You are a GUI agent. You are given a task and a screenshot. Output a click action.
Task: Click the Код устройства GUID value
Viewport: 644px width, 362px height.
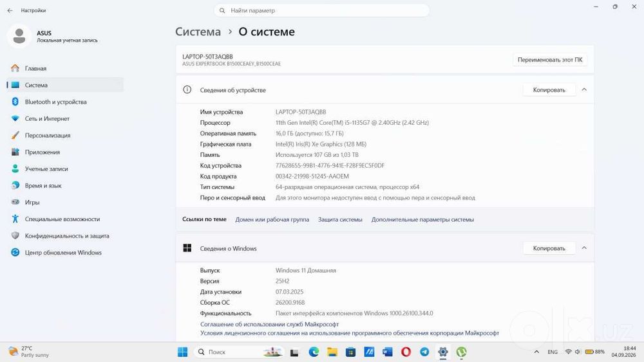(x=330, y=166)
